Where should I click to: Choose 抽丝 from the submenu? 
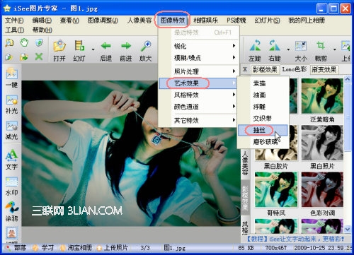[x=263, y=130]
